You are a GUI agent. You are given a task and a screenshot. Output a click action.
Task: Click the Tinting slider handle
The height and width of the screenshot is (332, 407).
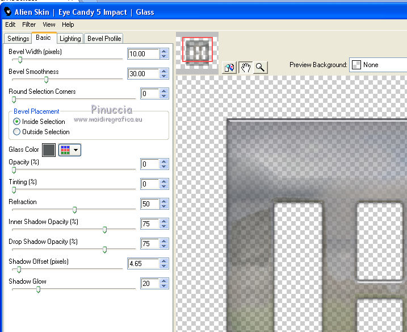point(14,190)
